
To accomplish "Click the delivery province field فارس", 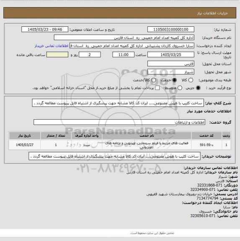I will [x=171, y=64].
